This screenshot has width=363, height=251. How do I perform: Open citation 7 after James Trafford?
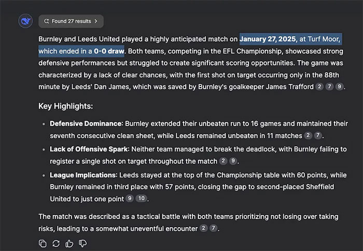click(x=330, y=87)
